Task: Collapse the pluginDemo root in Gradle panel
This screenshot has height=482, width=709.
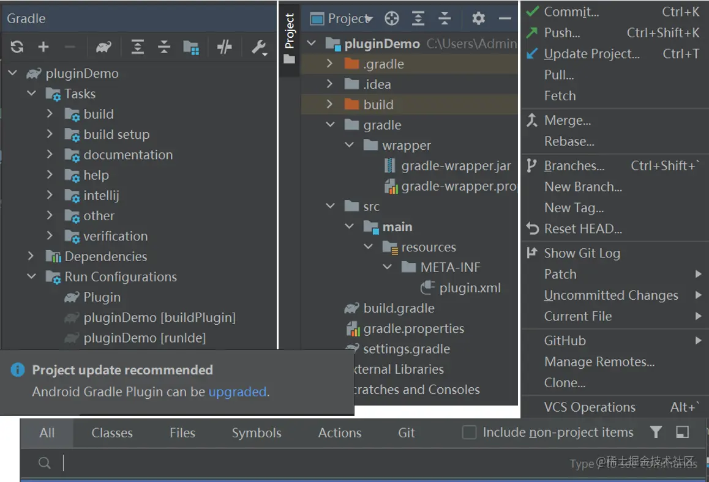Action: click(13, 73)
